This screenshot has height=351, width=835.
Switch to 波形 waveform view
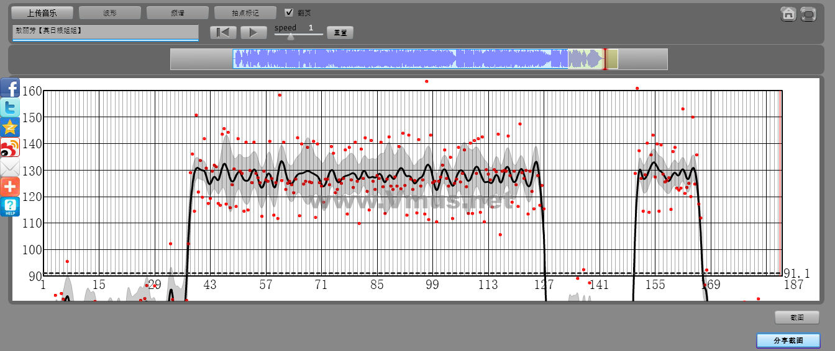[110, 13]
